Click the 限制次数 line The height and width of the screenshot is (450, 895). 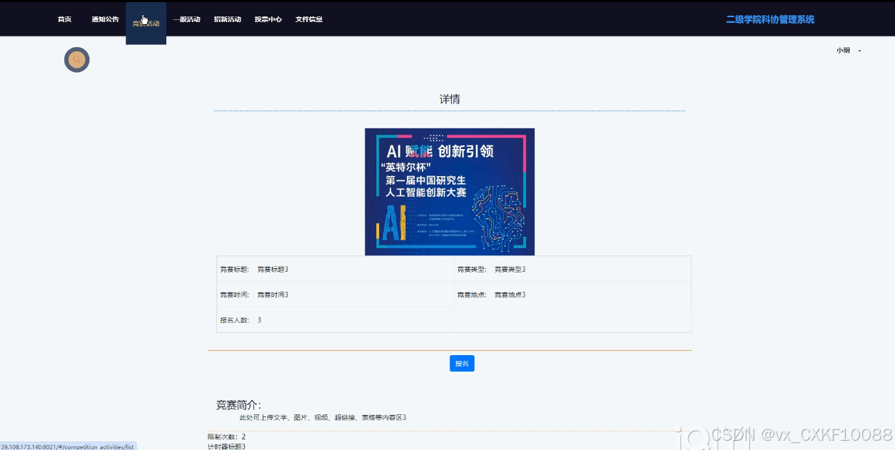pyautogui.click(x=226, y=437)
